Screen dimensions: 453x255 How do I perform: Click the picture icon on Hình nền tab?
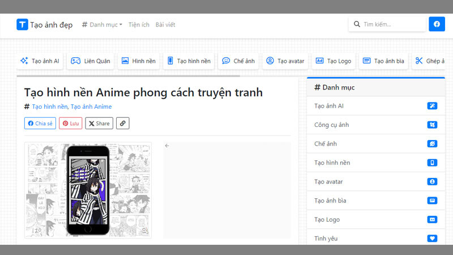[x=125, y=61]
